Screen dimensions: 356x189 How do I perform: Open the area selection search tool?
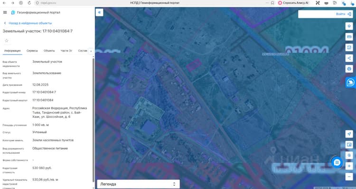(349, 47)
